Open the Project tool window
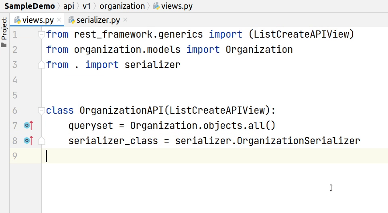The image size is (388, 213). 4,29
